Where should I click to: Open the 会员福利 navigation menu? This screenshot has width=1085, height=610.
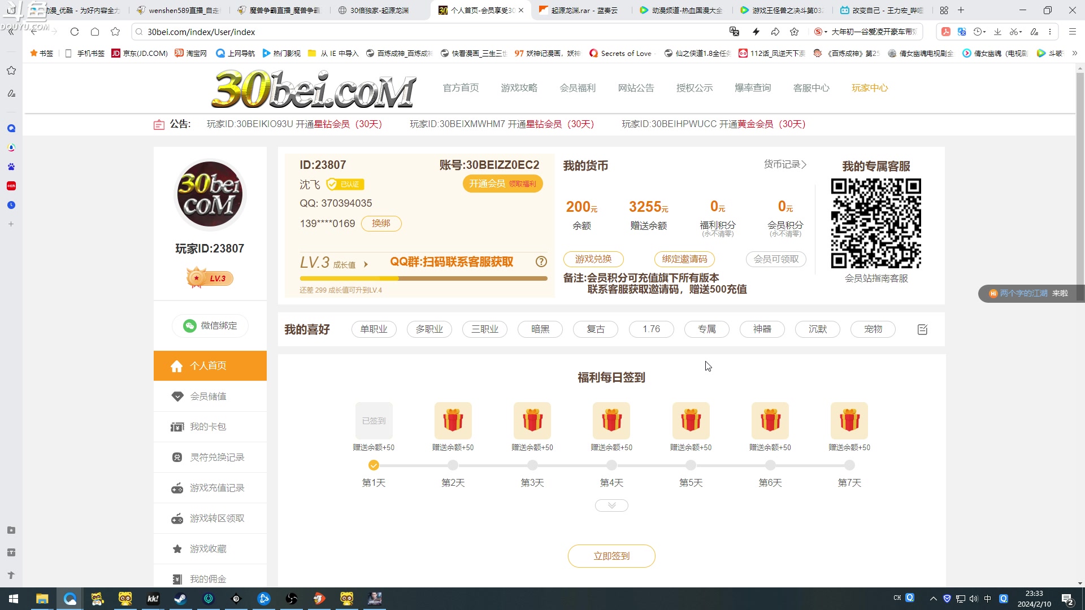coord(578,88)
